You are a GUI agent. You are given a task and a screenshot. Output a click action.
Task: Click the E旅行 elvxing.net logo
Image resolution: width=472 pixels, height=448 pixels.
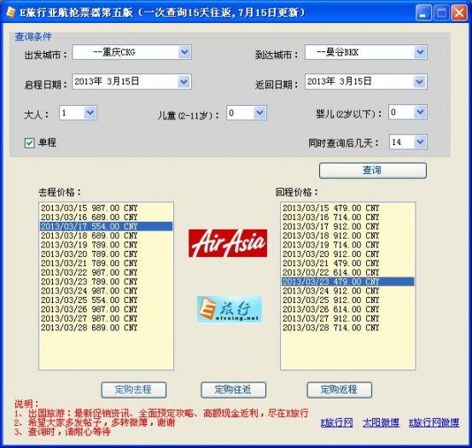click(230, 309)
